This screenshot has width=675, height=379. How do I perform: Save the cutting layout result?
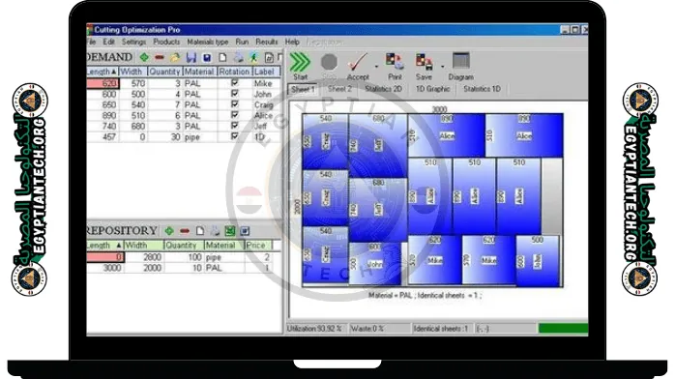424,67
